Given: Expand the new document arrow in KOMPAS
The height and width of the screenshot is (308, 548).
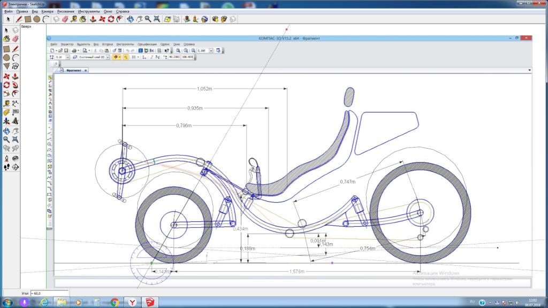Looking at the screenshot, I should point(56,51).
